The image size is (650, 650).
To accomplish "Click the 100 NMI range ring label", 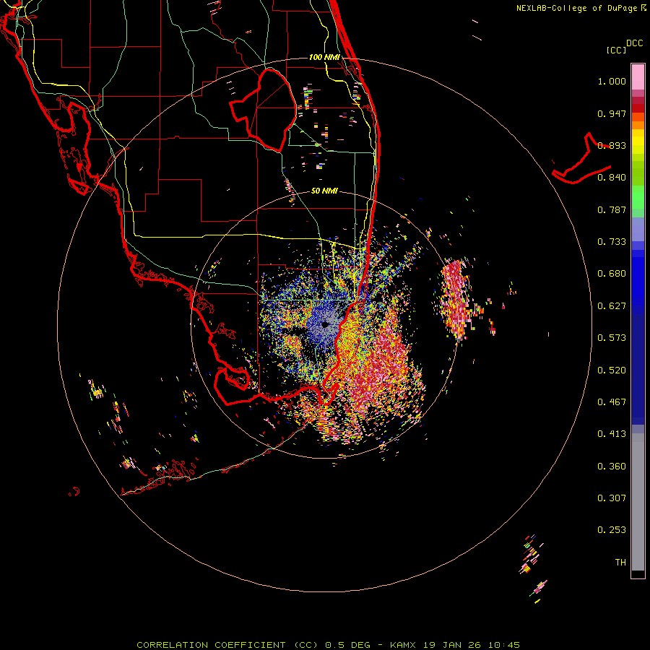I will [324, 57].
